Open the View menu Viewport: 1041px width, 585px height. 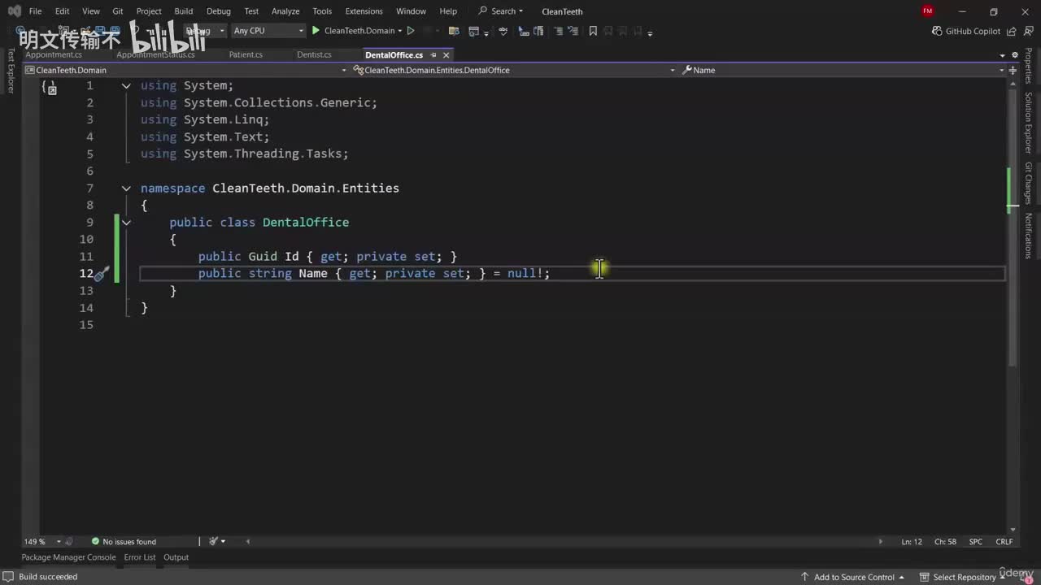click(x=91, y=11)
